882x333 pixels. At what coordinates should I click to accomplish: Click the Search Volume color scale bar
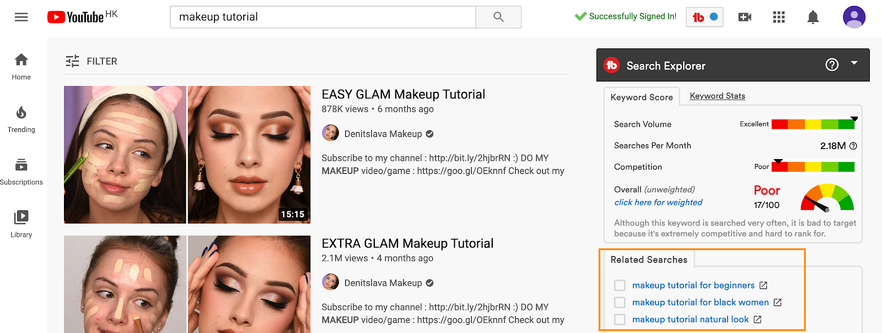[813, 124]
